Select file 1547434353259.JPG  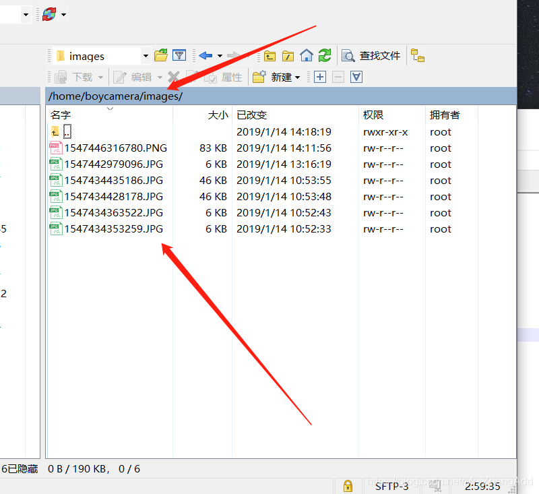tap(113, 228)
